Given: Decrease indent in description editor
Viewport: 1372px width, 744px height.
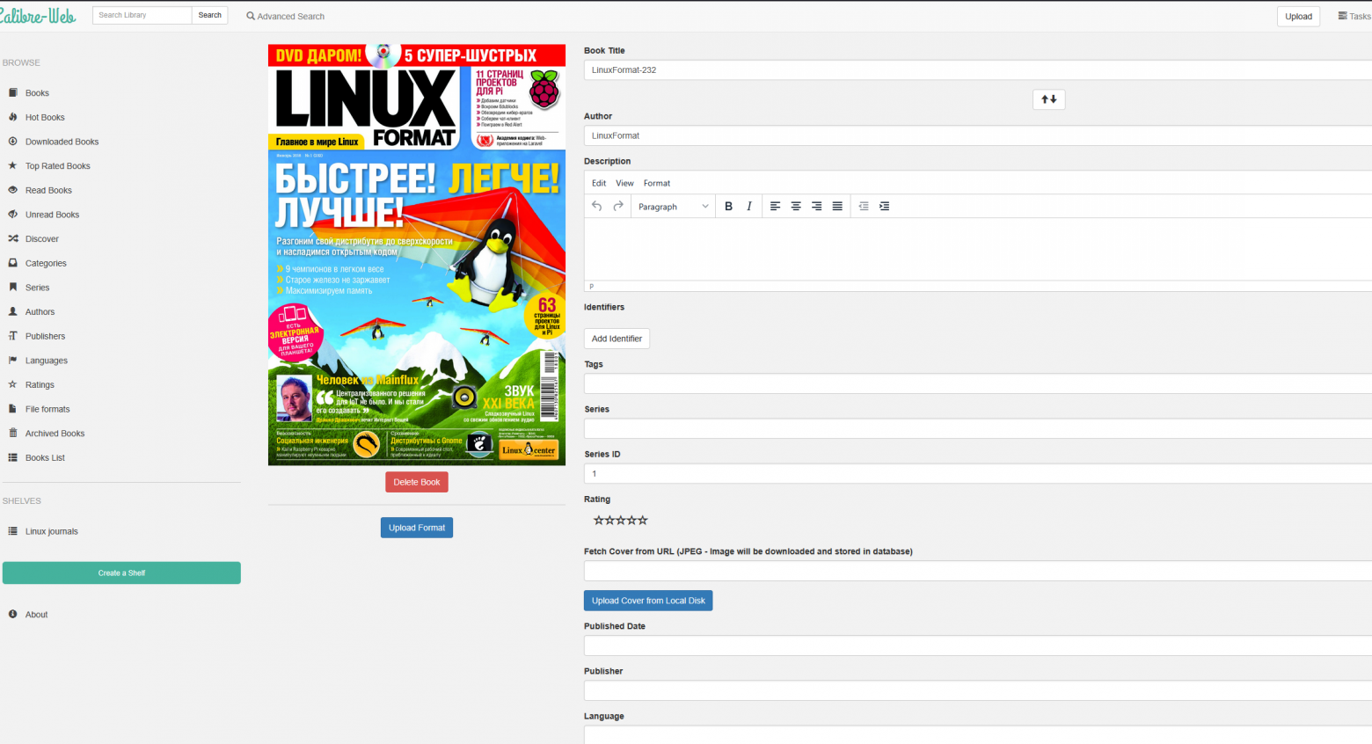Looking at the screenshot, I should point(864,206).
